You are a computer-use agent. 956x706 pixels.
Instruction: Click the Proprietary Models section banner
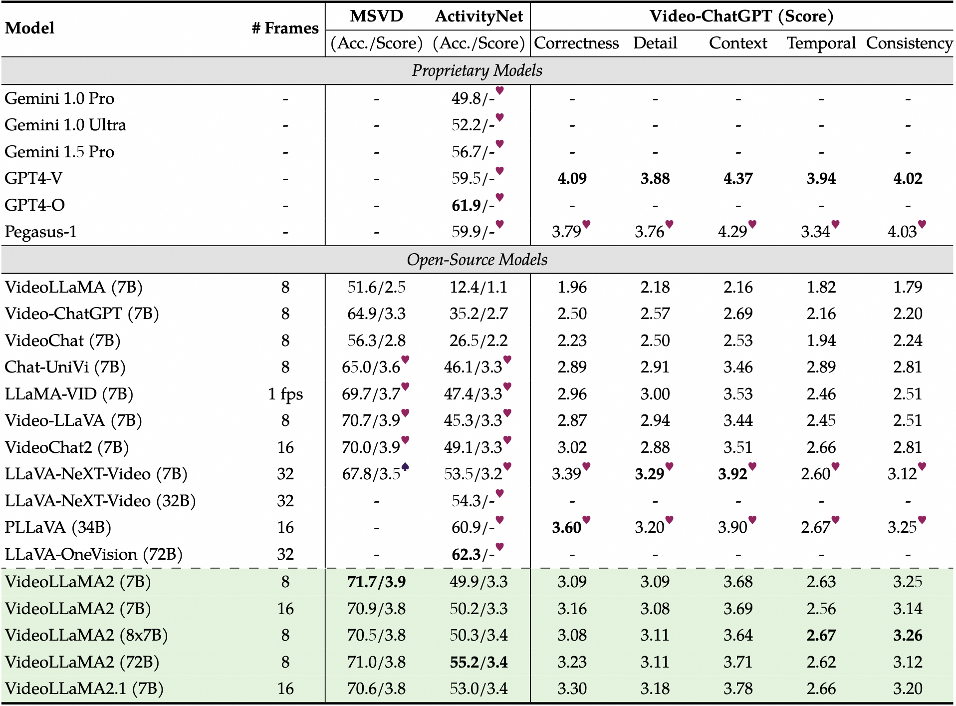click(x=477, y=70)
